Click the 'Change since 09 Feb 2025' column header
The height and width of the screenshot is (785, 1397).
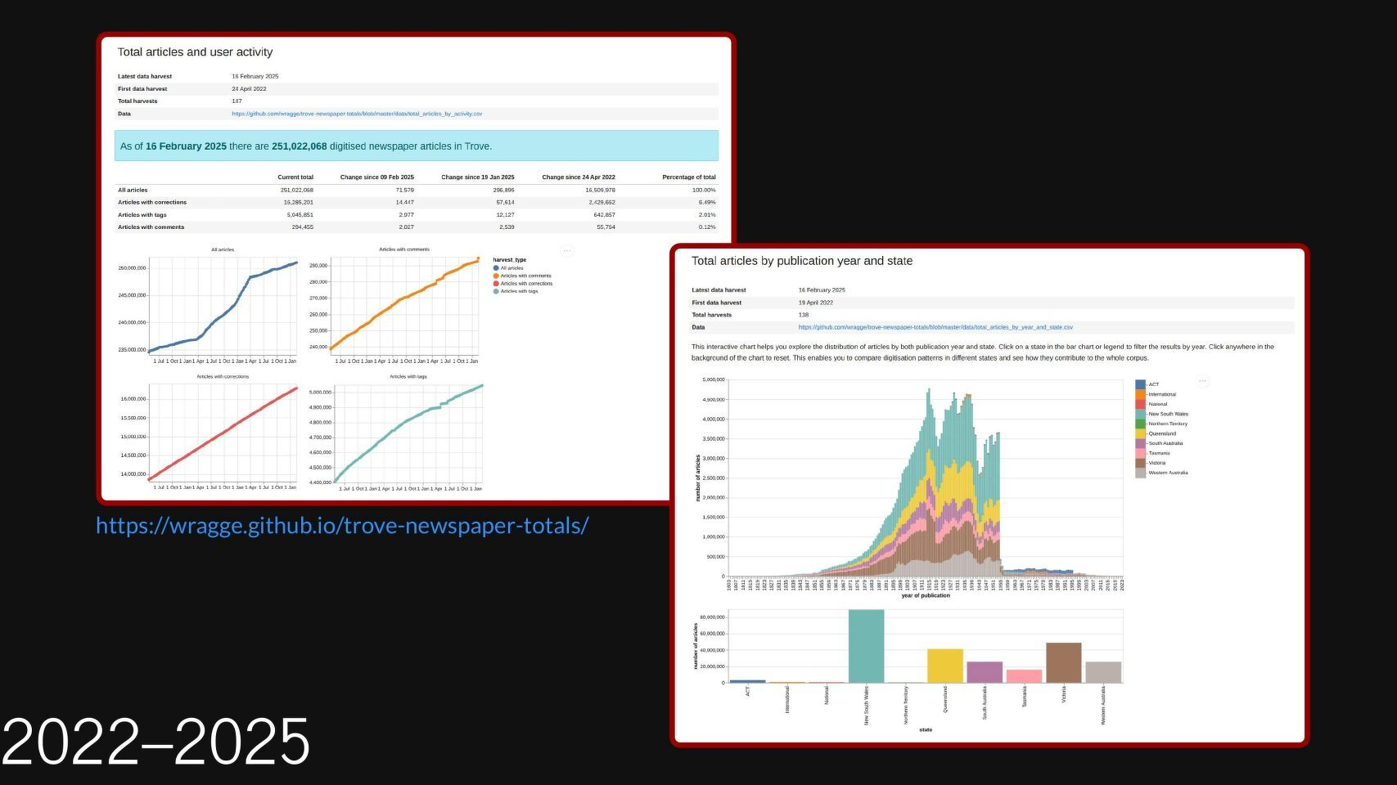coord(376,177)
